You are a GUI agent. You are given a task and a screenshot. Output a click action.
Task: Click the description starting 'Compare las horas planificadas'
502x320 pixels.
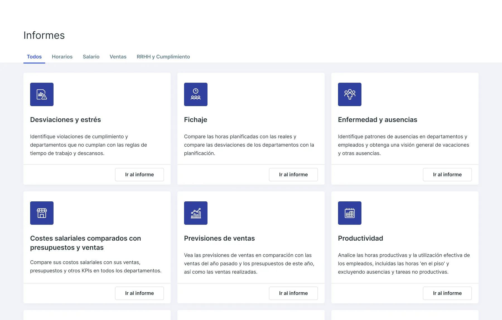[249, 145]
